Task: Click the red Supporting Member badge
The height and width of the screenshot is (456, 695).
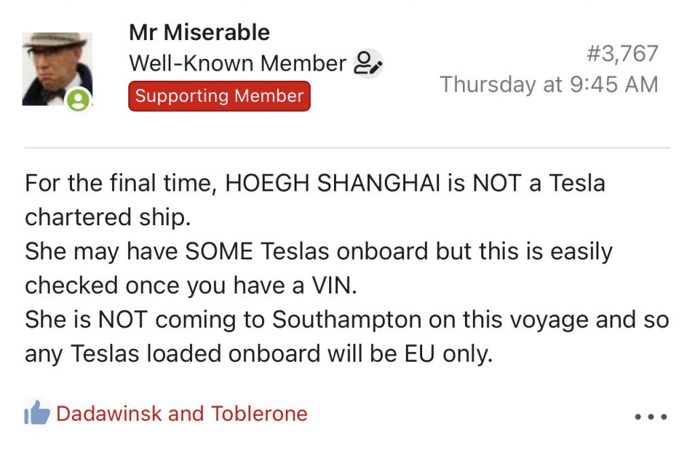Action: [219, 96]
